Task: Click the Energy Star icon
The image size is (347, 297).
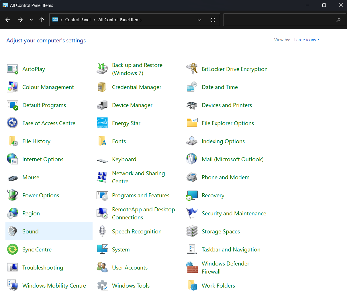Action: [102, 123]
